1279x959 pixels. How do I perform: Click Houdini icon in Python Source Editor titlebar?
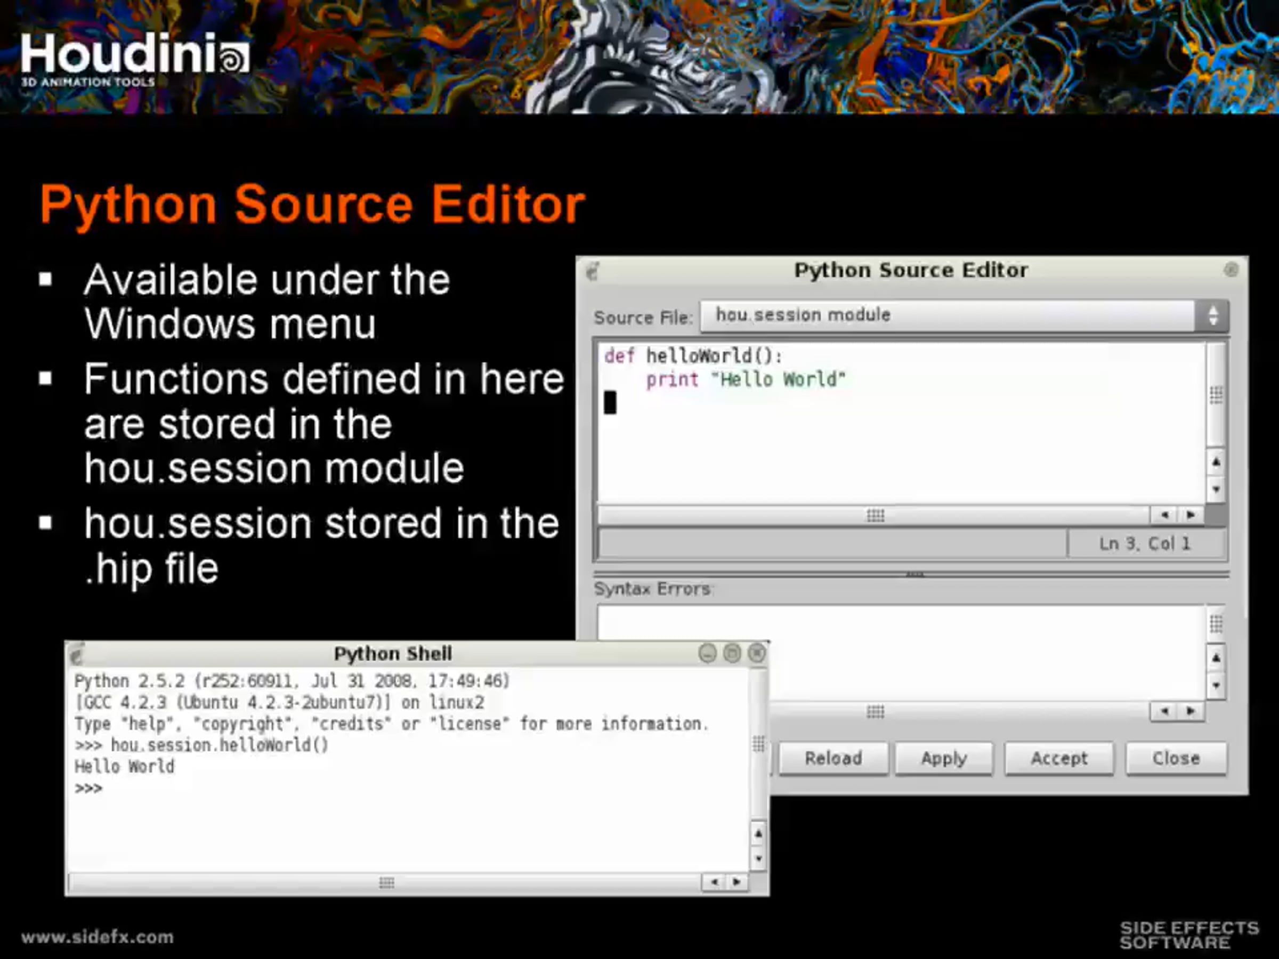[593, 271]
